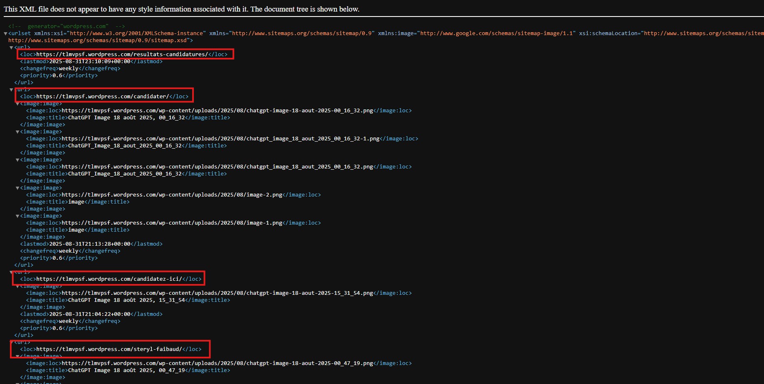This screenshot has width=764, height=384.
Task: Collapse image node above image-2.png node
Action: (x=17, y=160)
